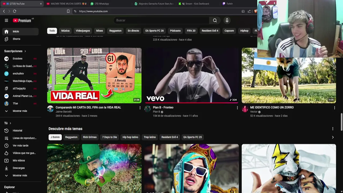
Task: Open Historial in sidebar
Action: pyautogui.click(x=20, y=131)
